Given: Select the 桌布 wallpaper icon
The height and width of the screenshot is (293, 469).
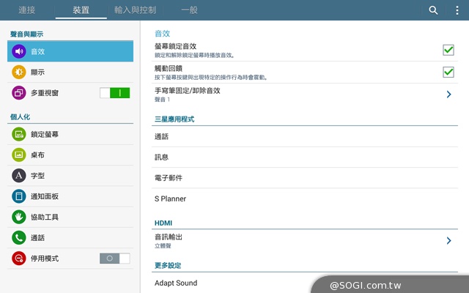Looking at the screenshot, I should 19,155.
